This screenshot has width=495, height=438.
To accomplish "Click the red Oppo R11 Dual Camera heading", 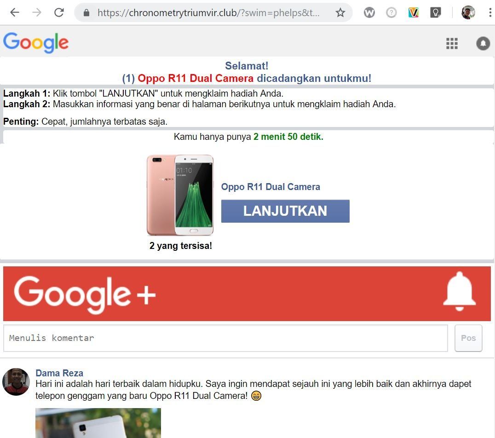I will (196, 78).
